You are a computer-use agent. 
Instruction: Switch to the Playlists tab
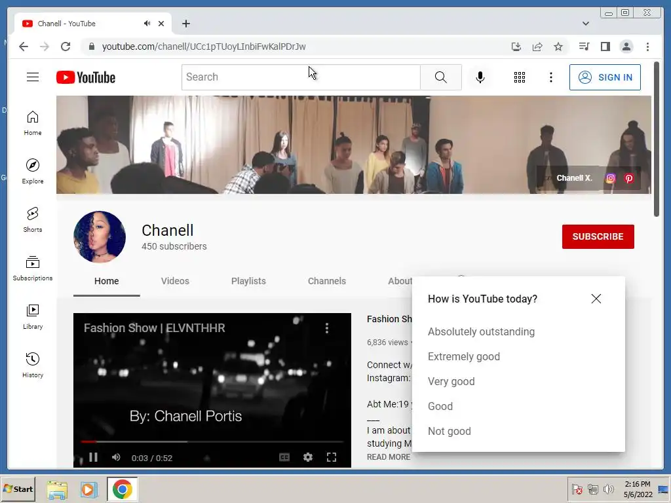[248, 281]
